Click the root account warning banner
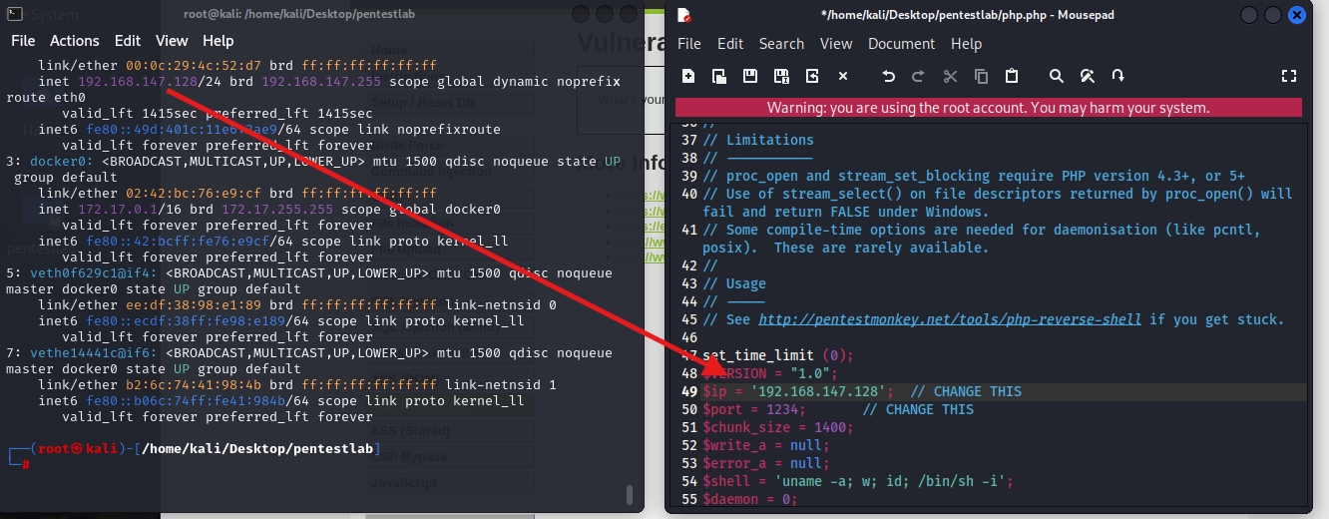The height and width of the screenshot is (519, 1329). [x=989, y=108]
